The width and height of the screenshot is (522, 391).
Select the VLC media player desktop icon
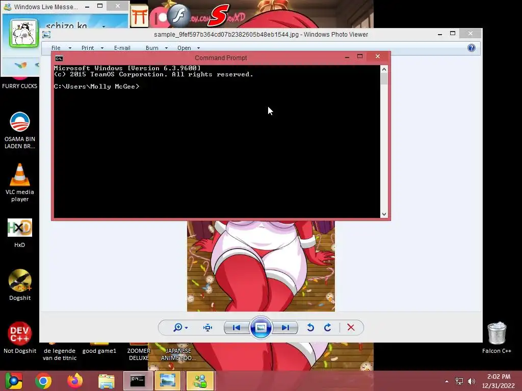coord(20,183)
